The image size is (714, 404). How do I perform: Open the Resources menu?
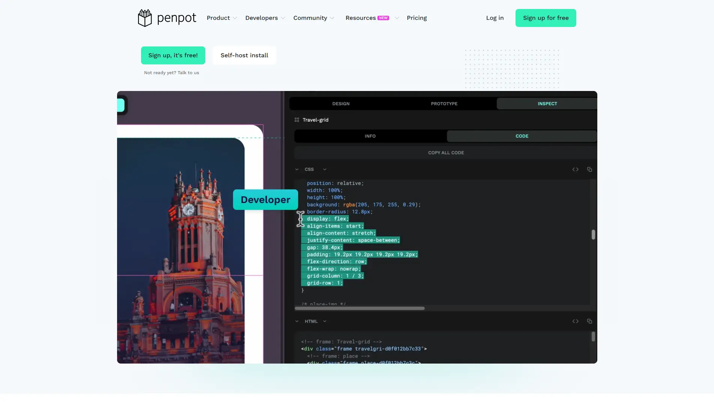361,18
